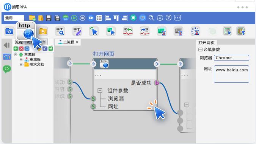Open the 通用 category dropdown
Viewport: 256px width, 144px height.
point(14,18)
